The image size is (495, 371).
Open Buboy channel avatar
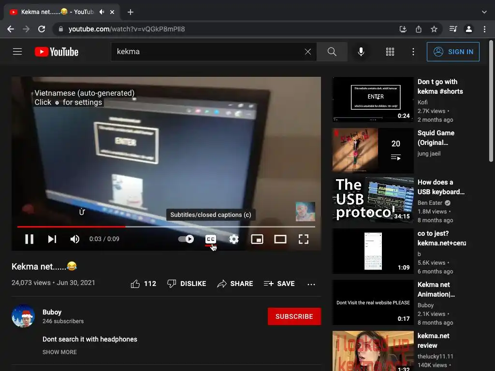click(x=23, y=316)
